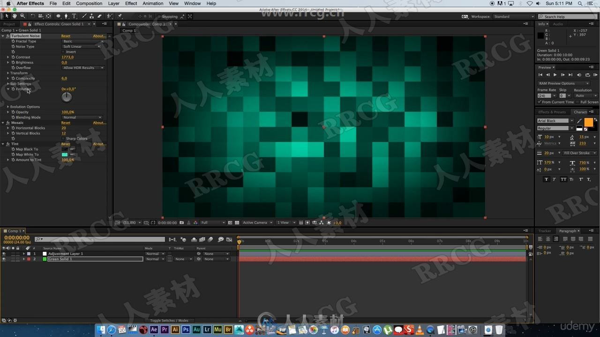Open the Blending Mode dropdown
The image size is (600, 337).
[x=82, y=117]
